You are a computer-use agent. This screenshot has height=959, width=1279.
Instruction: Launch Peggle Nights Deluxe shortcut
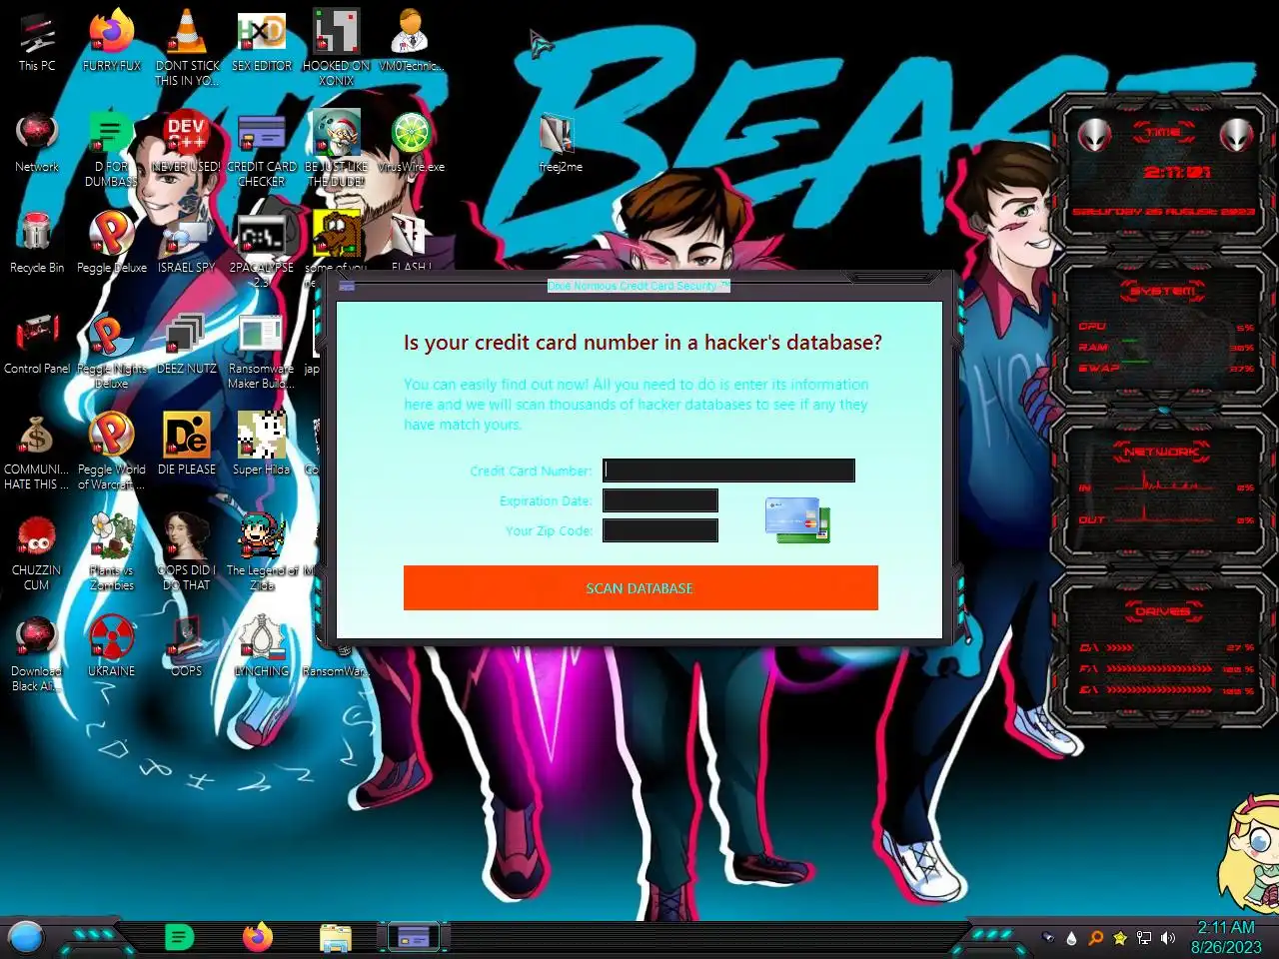coord(112,351)
